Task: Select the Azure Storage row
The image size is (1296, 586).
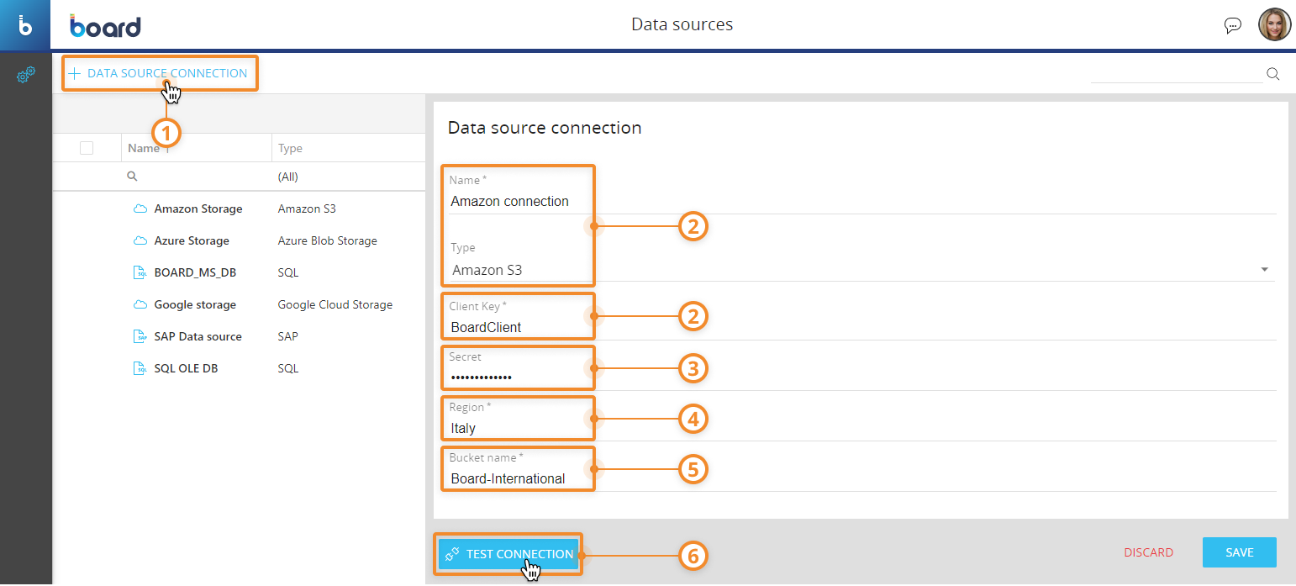Action: click(x=239, y=240)
